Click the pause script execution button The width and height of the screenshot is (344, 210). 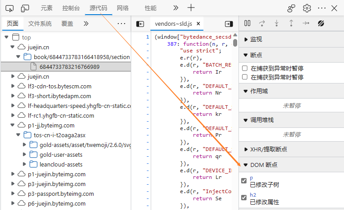coord(247,23)
